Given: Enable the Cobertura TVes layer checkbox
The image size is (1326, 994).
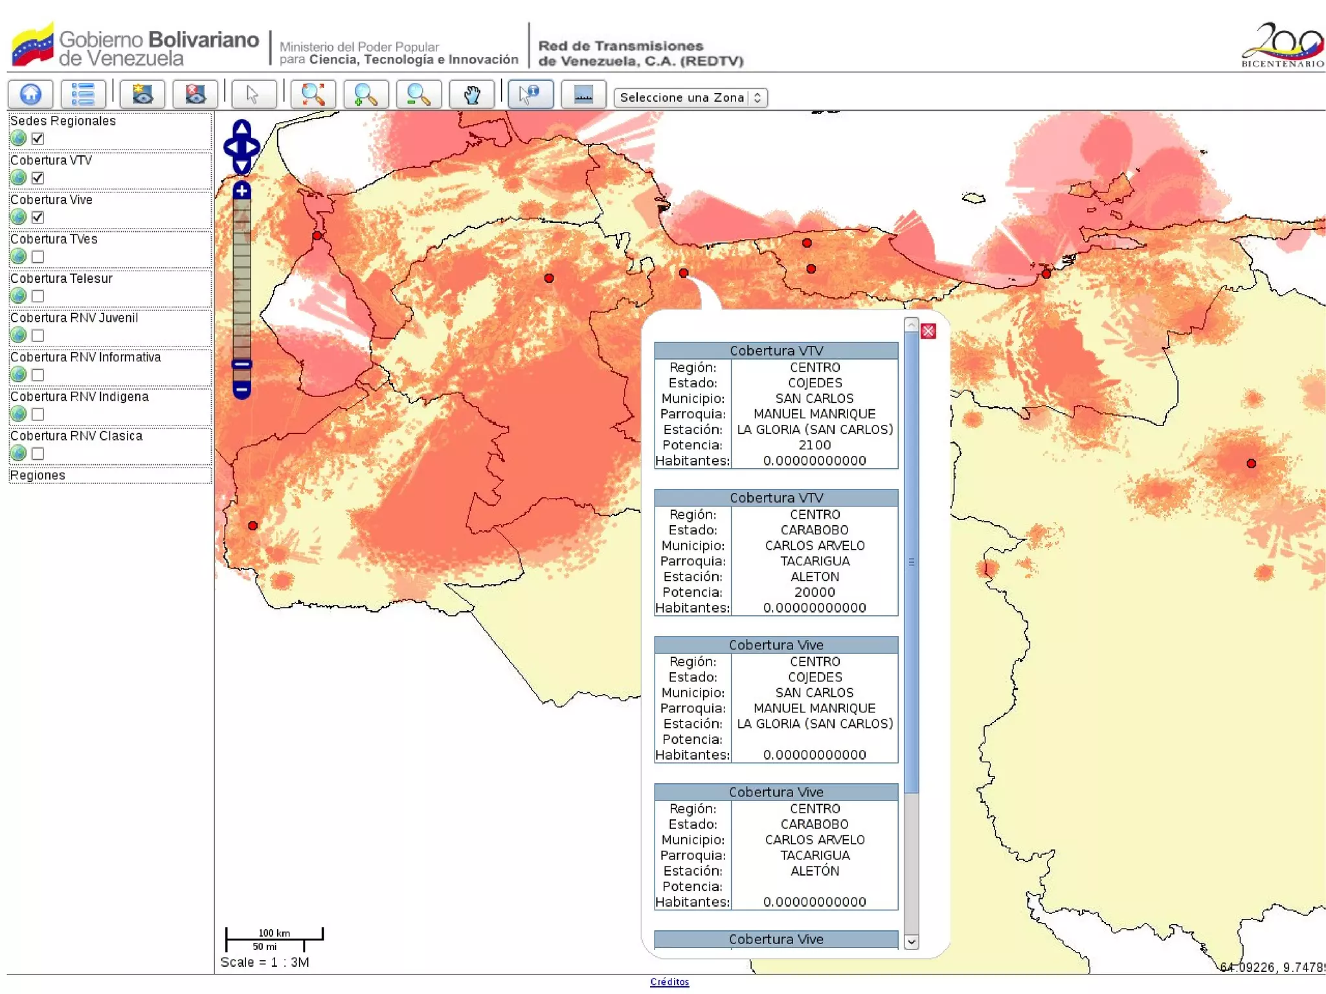Looking at the screenshot, I should point(38,256).
